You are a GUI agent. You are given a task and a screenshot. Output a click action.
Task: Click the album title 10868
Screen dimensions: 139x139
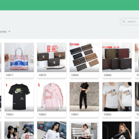(x=108, y=75)
